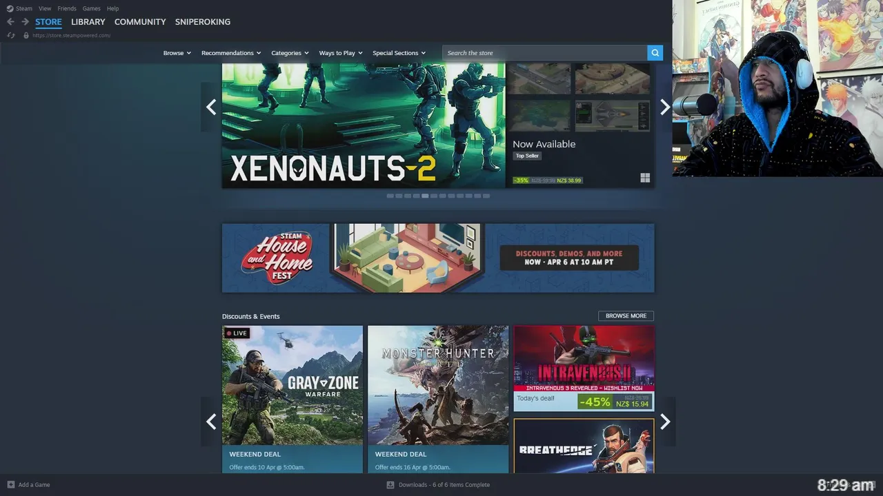Open the View menu

(x=45, y=8)
